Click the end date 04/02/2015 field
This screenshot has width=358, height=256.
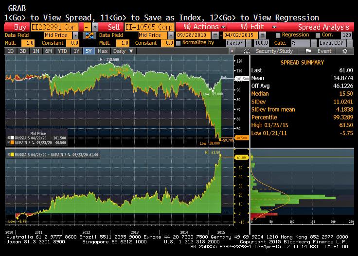point(241,35)
